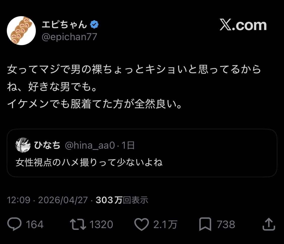Click the @hina_aa0 handle
Viewport: 284px width, 244px height.
coord(90,145)
